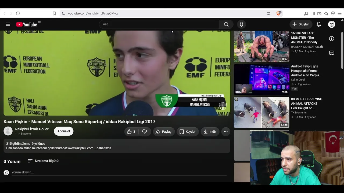Open the Brave Wallet icon

click(320, 13)
